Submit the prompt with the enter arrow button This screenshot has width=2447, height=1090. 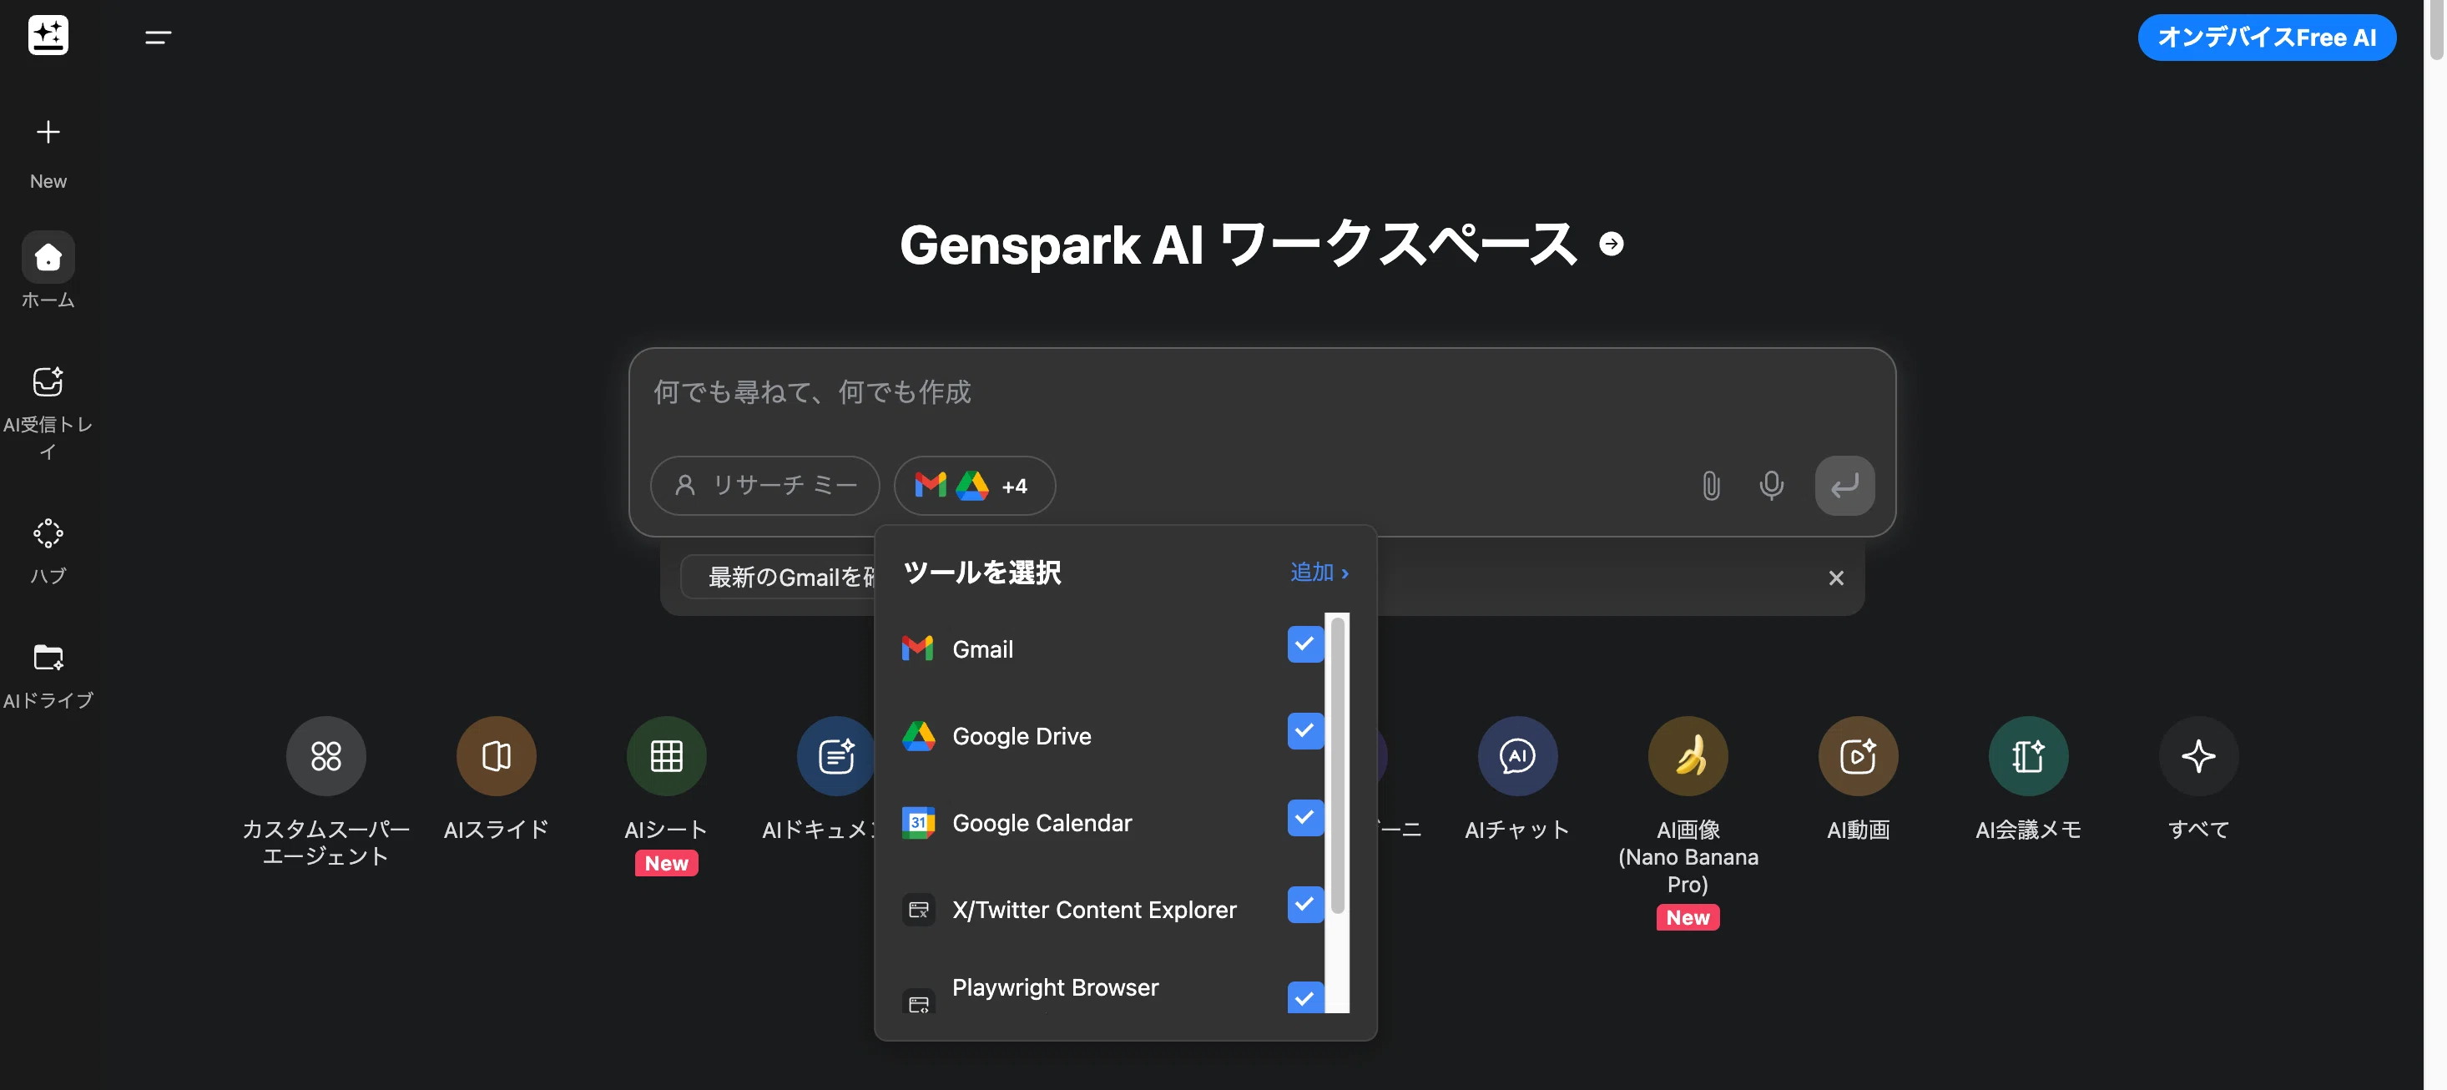[1844, 486]
